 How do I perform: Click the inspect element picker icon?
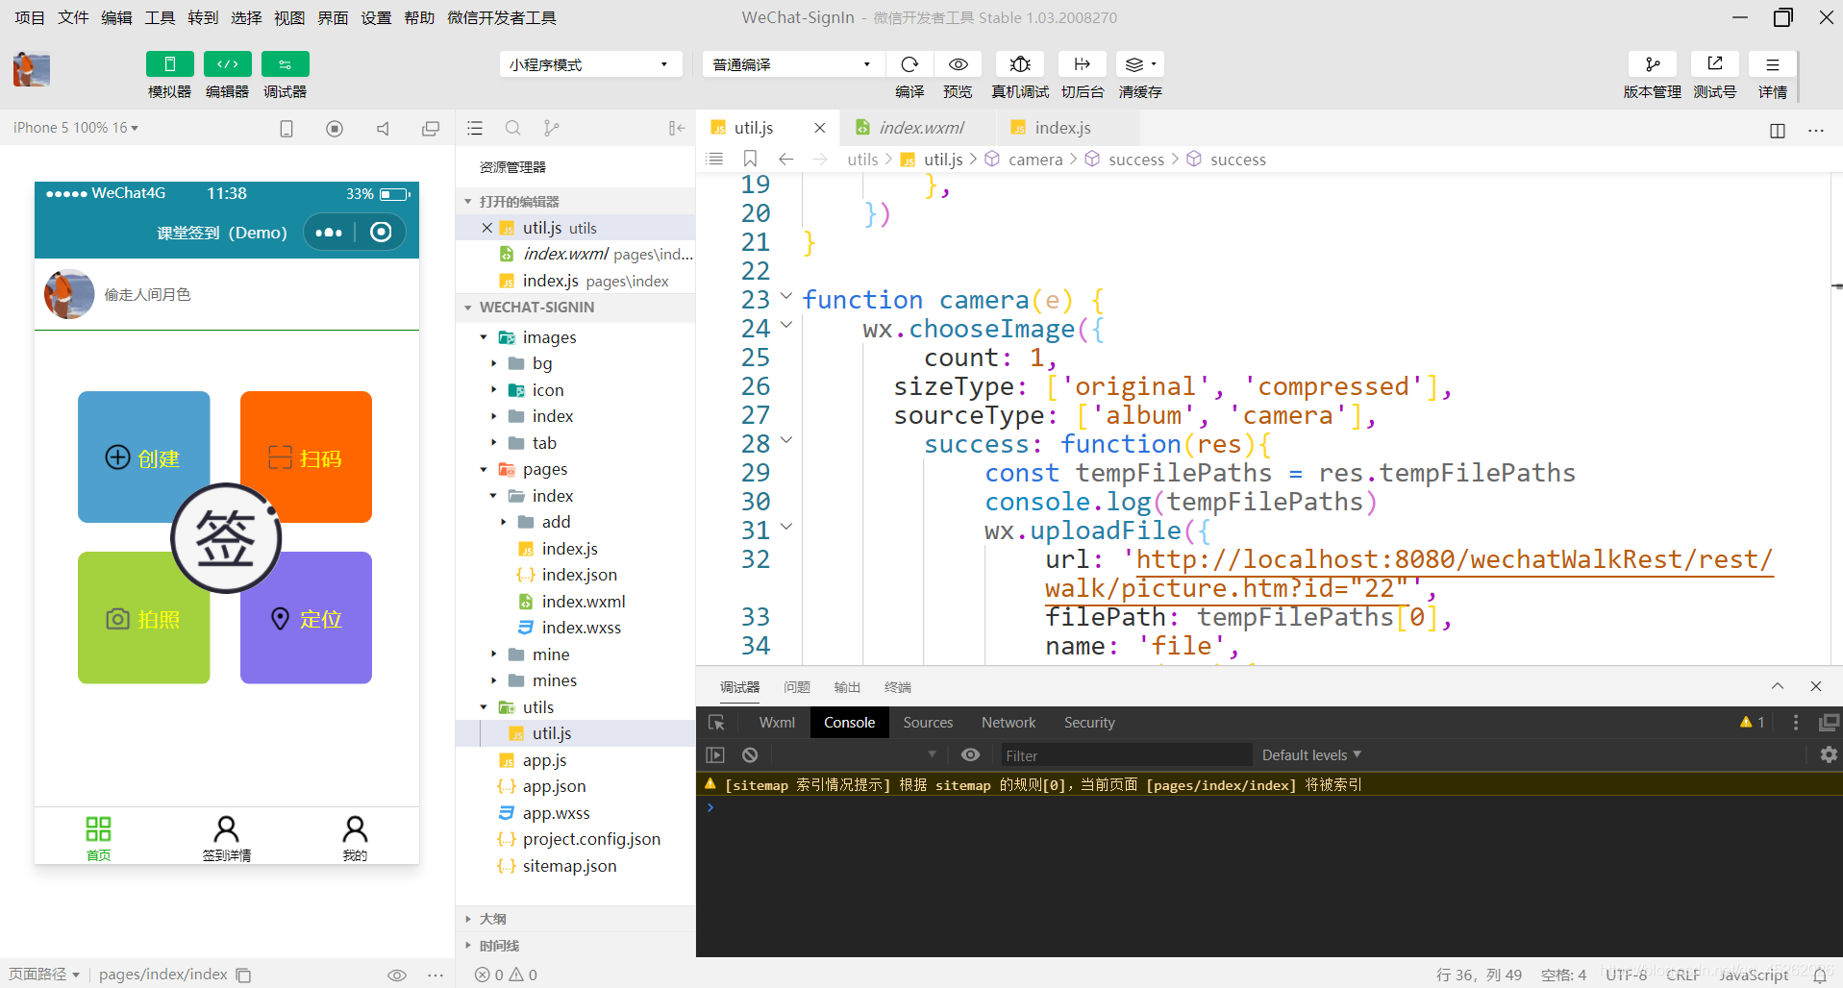(716, 723)
